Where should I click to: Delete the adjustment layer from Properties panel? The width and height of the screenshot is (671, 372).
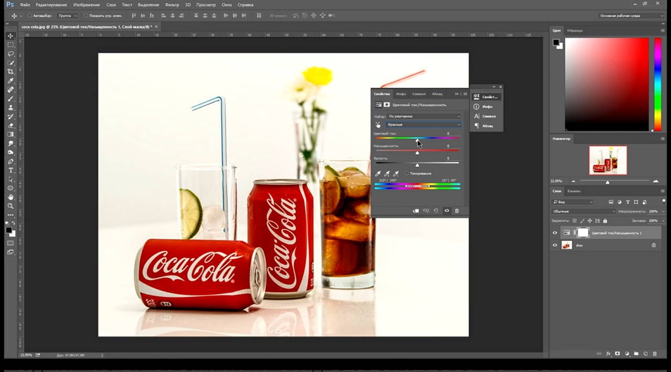coord(457,210)
